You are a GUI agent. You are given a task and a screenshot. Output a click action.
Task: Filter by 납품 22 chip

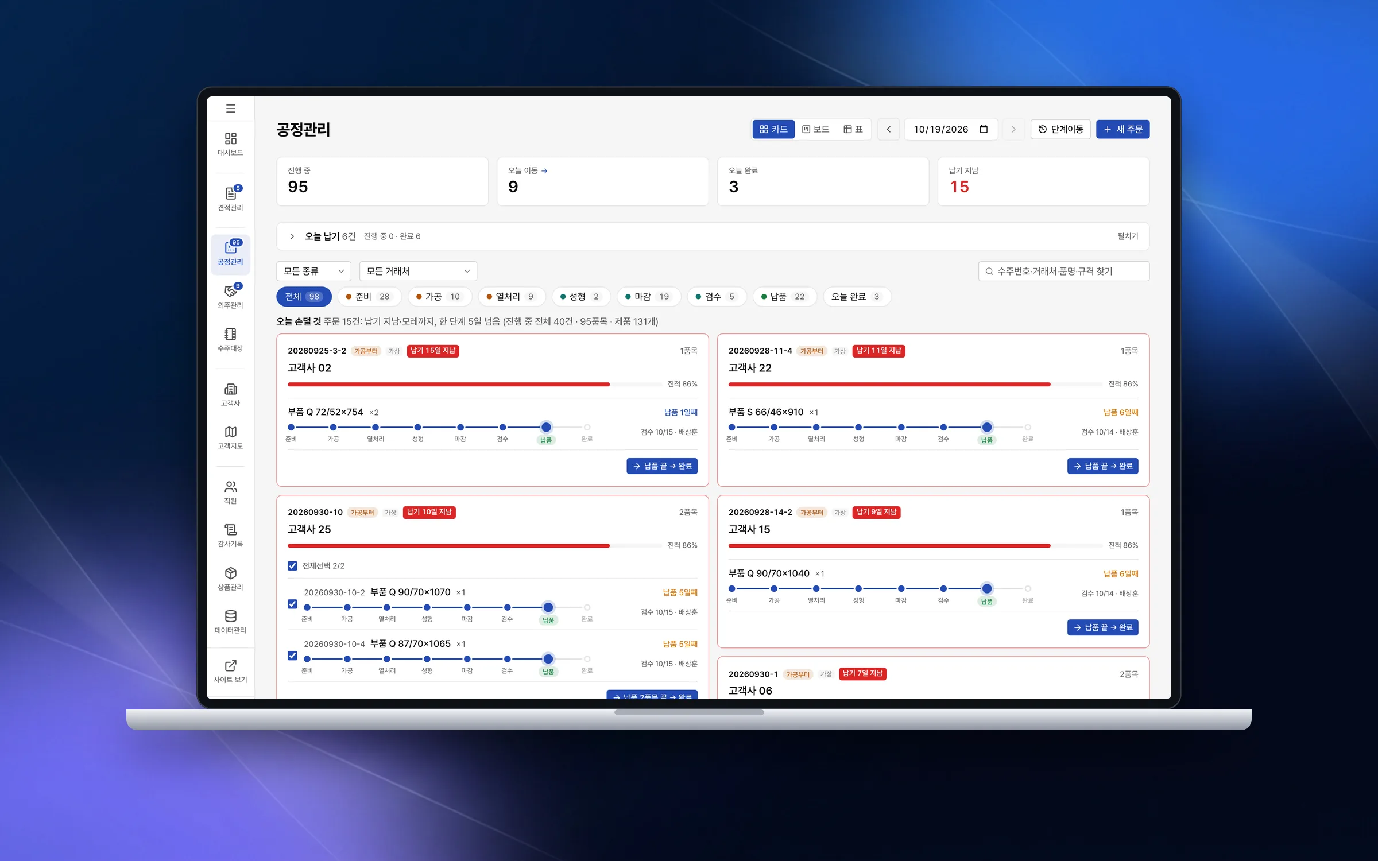[x=784, y=297]
